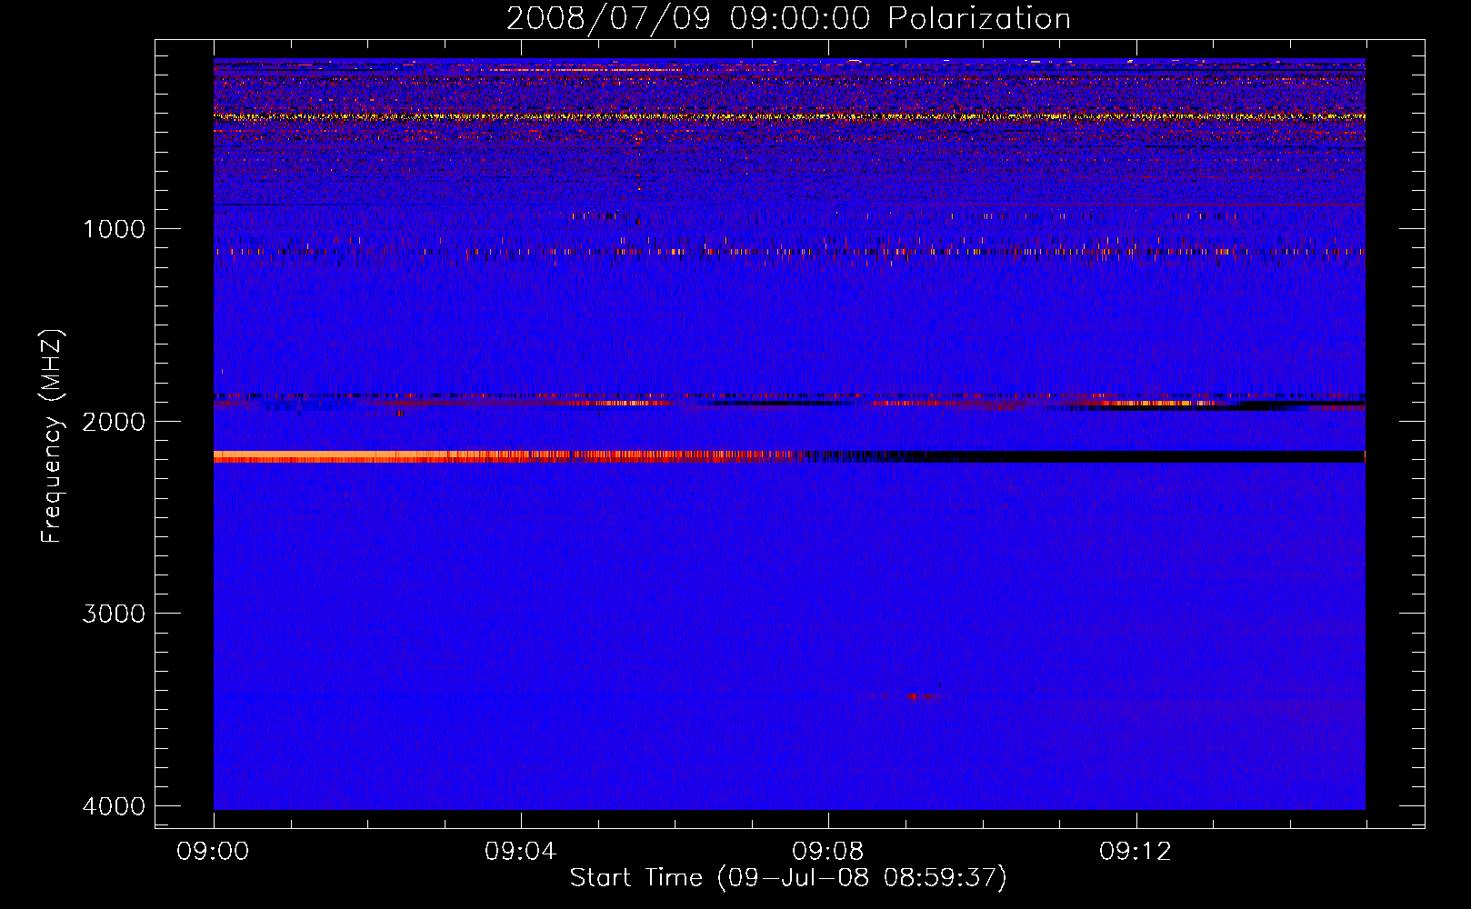The height and width of the screenshot is (909, 1471).
Task: Click the '09:12' time axis label
Action: [1136, 852]
